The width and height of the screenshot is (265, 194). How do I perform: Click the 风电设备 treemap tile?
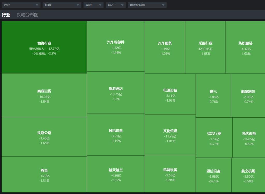click(x=116, y=135)
